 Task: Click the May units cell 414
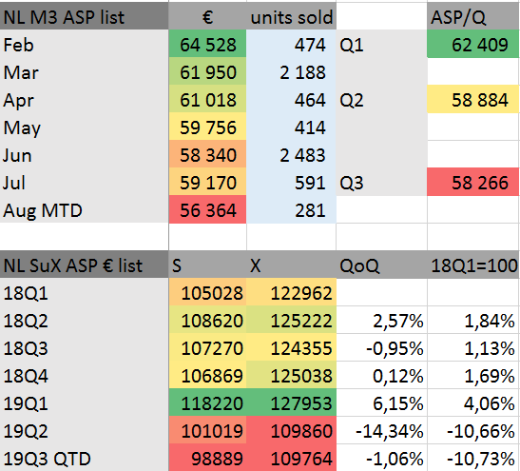tap(291, 127)
